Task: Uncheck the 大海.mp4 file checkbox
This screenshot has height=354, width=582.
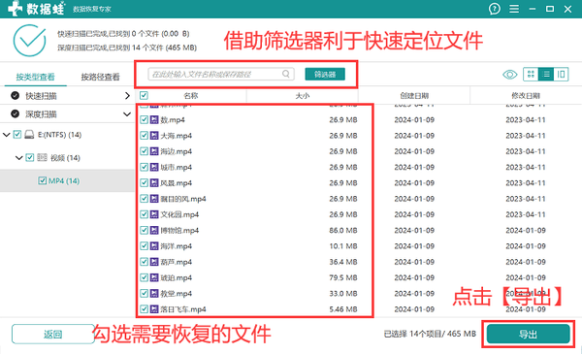Action: pyautogui.click(x=144, y=136)
